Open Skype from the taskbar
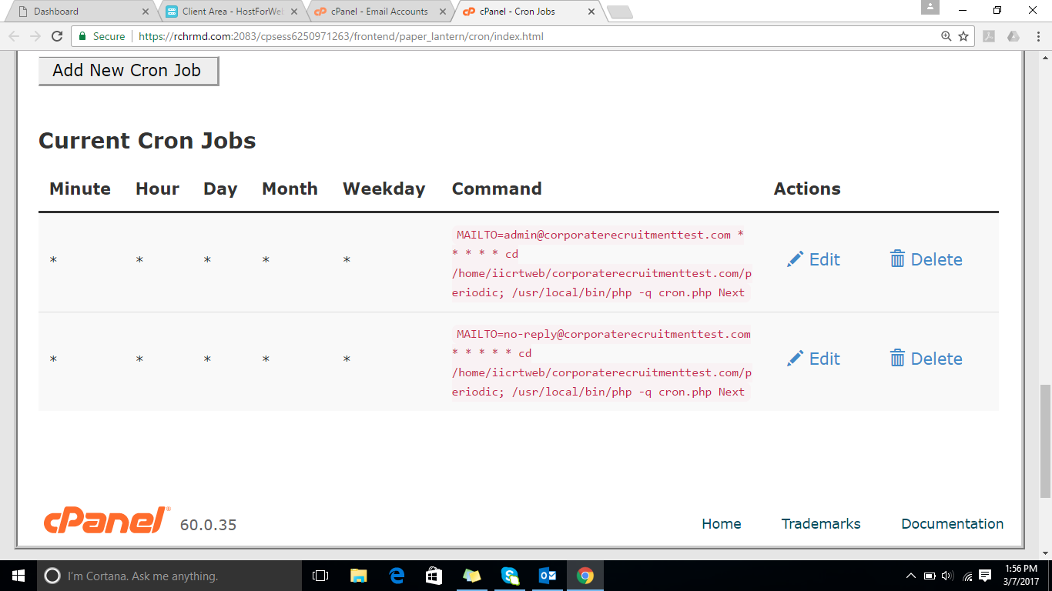Viewport: 1052px width, 591px height. pyautogui.click(x=509, y=576)
